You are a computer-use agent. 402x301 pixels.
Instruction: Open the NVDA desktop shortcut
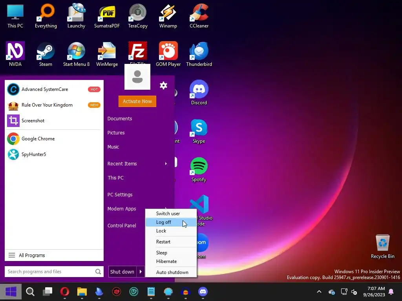click(15, 54)
